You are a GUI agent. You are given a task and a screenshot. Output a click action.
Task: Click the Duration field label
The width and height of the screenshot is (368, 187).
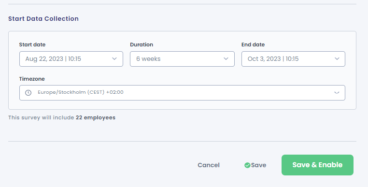point(142,44)
